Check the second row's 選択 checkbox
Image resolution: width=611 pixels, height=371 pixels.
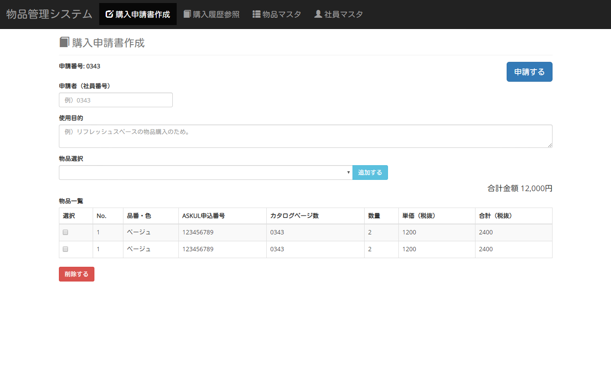point(65,249)
